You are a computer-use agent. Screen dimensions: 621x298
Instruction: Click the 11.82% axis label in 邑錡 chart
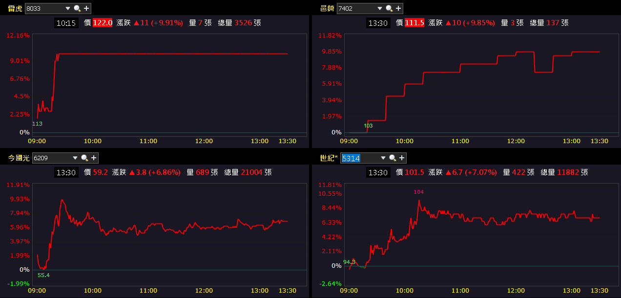tap(330, 35)
